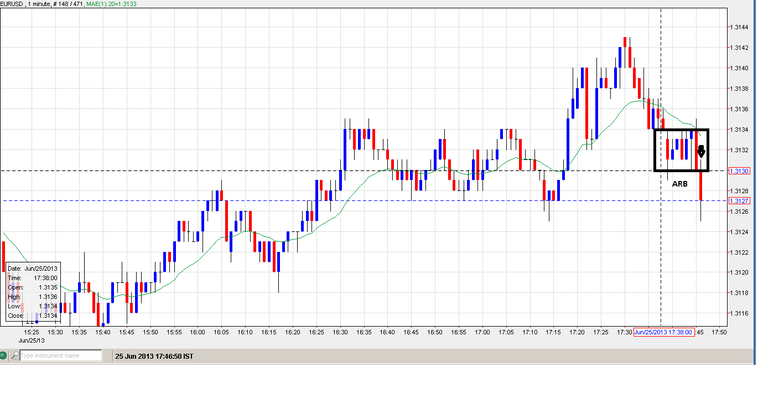Image resolution: width=758 pixels, height=403 pixels.
Task: Click the 16:05 time axis label
Action: (221, 332)
